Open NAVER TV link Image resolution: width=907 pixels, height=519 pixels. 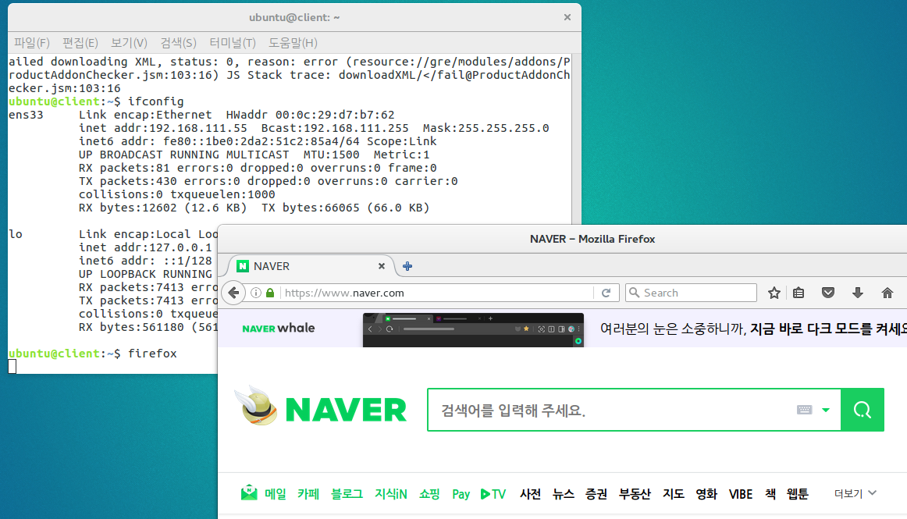493,493
